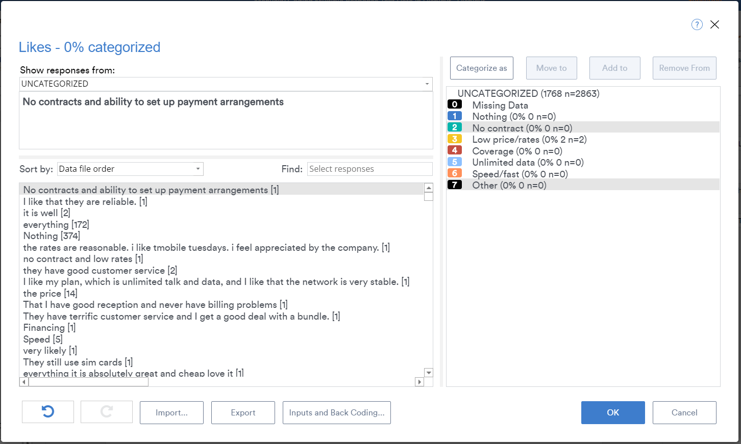Click the Undo arrow icon

coord(47,412)
